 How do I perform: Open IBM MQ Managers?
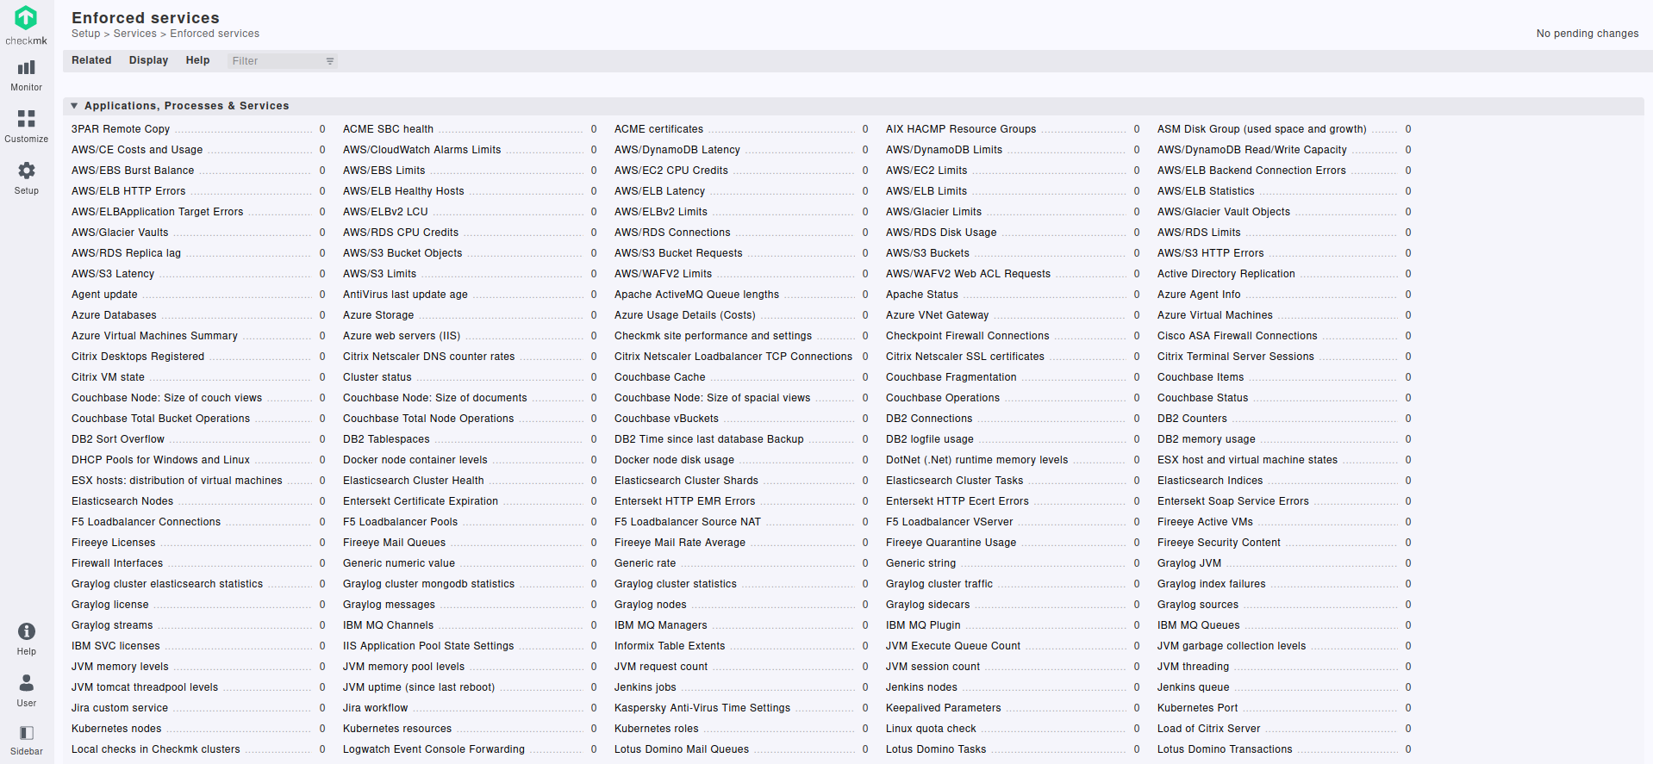tap(660, 625)
